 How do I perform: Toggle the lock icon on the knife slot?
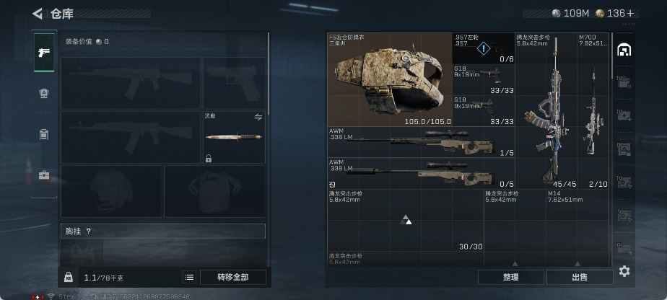click(209, 159)
